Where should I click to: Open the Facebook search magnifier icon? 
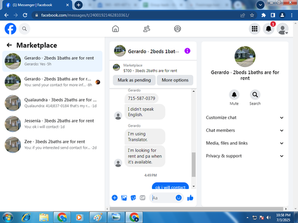[24, 29]
